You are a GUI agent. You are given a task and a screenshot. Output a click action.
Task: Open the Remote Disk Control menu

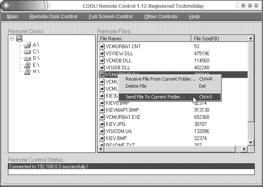click(x=53, y=17)
